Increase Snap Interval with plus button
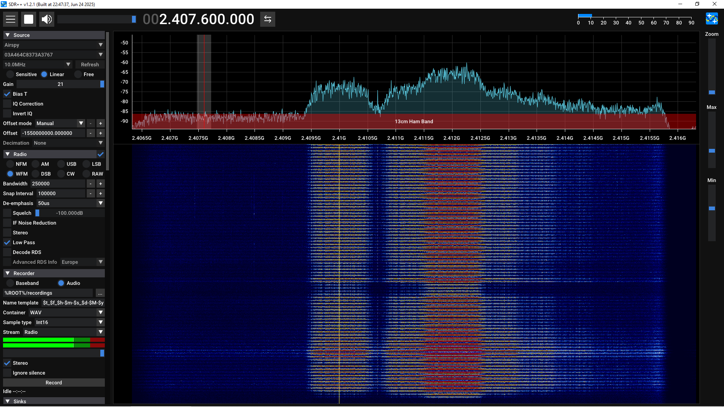This screenshot has width=724, height=407. (x=101, y=193)
